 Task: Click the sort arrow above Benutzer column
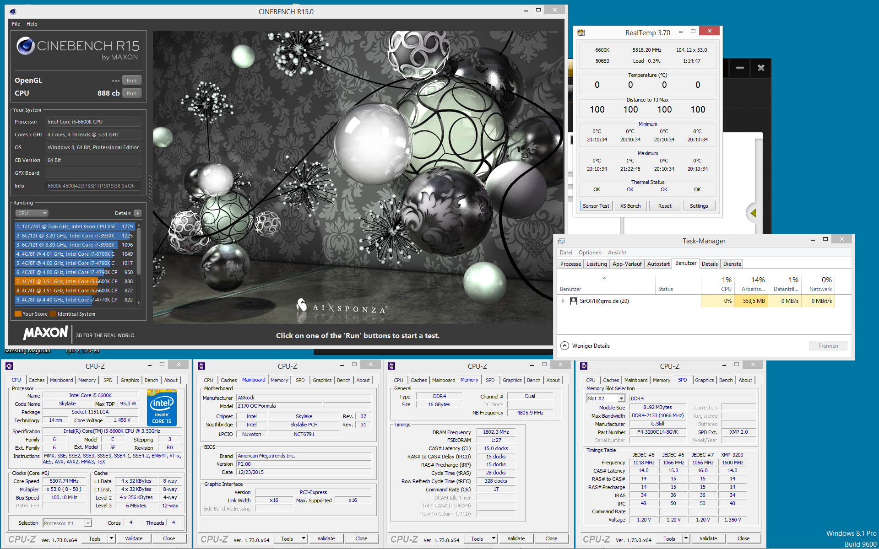click(604, 278)
